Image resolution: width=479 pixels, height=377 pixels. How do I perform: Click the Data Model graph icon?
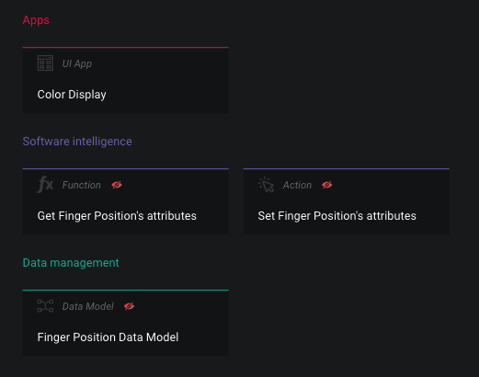45,306
